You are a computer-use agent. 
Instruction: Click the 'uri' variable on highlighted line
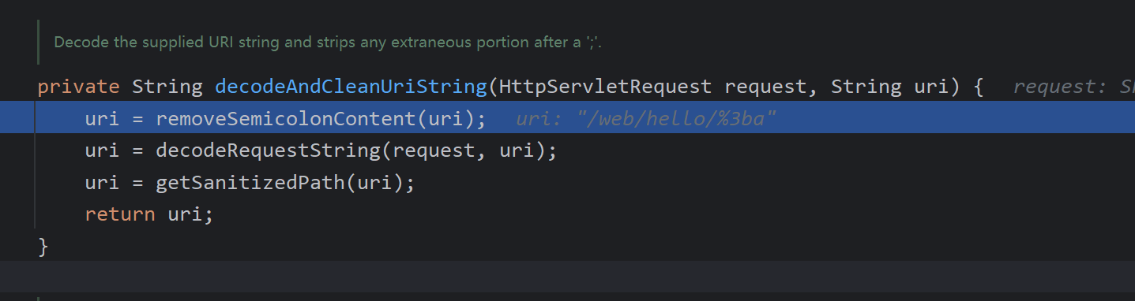coord(103,119)
